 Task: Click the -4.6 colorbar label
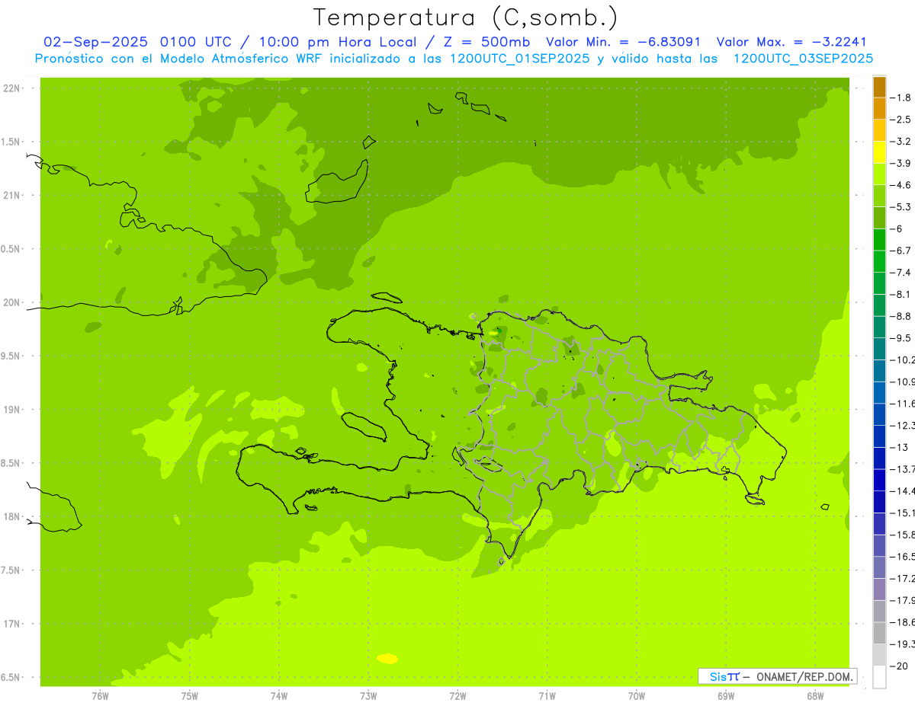902,185
